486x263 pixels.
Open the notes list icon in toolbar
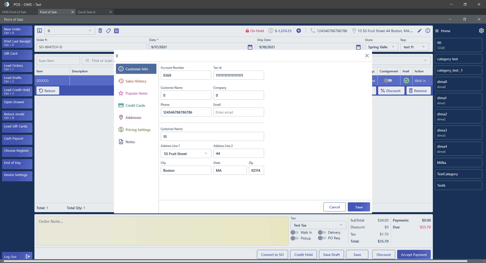click(x=116, y=31)
